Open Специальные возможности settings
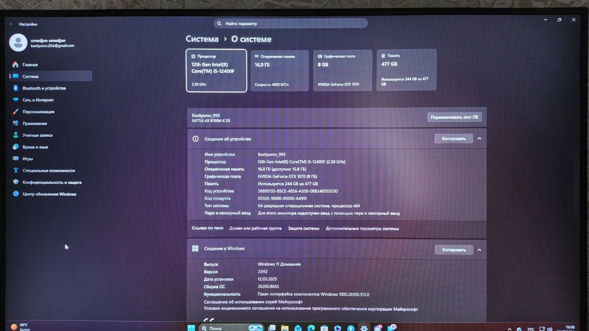Image resolution: width=589 pixels, height=331 pixels. [50, 170]
